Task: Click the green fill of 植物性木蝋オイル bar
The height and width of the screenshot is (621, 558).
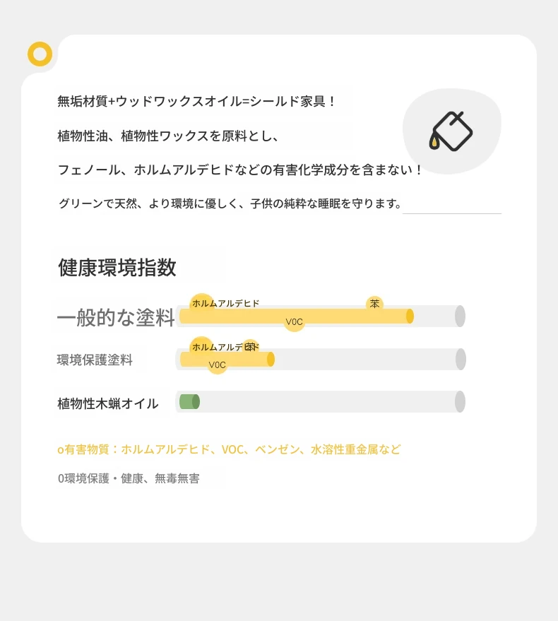Action: 190,401
